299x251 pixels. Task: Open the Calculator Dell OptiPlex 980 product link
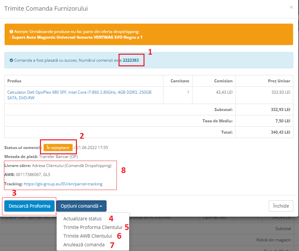click(79, 95)
